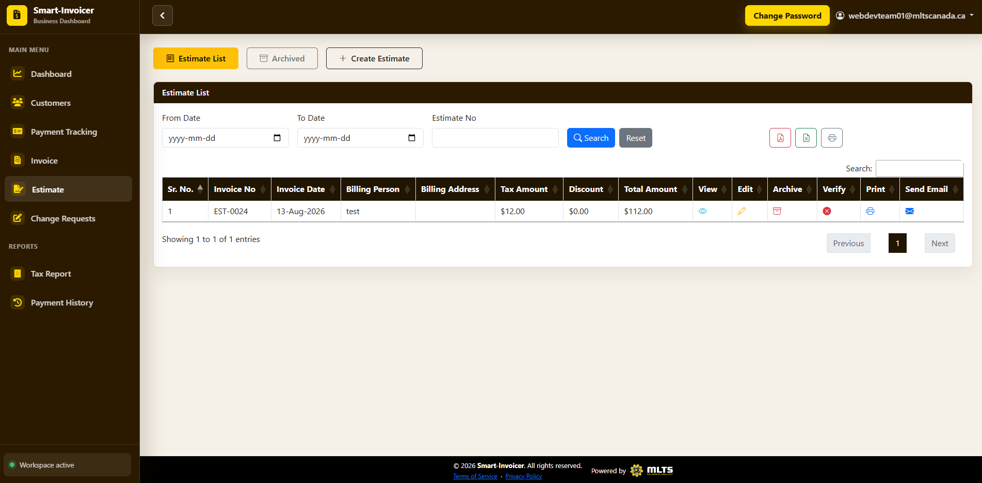Archive estimate EST-0024
The height and width of the screenshot is (483, 982).
[x=777, y=211]
